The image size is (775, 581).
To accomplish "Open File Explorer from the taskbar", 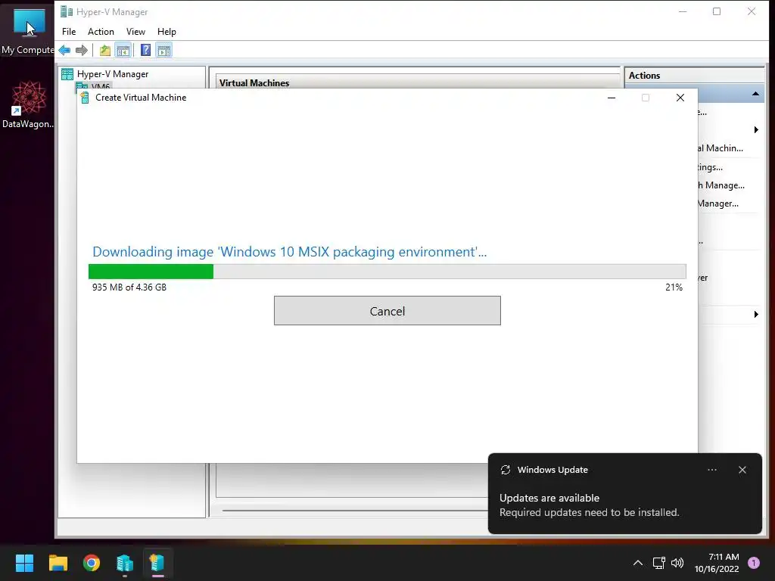I will (x=58, y=563).
